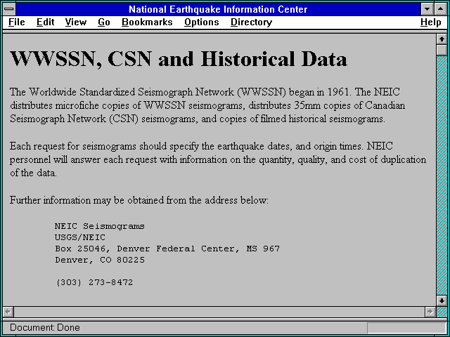The image size is (450, 337).
Task: Click the vertical scrollbar track below thumb
Action: coord(442,176)
